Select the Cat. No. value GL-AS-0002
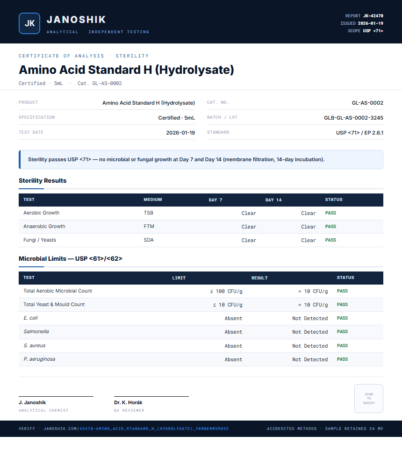Viewport: 402px width, 450px height. click(367, 103)
